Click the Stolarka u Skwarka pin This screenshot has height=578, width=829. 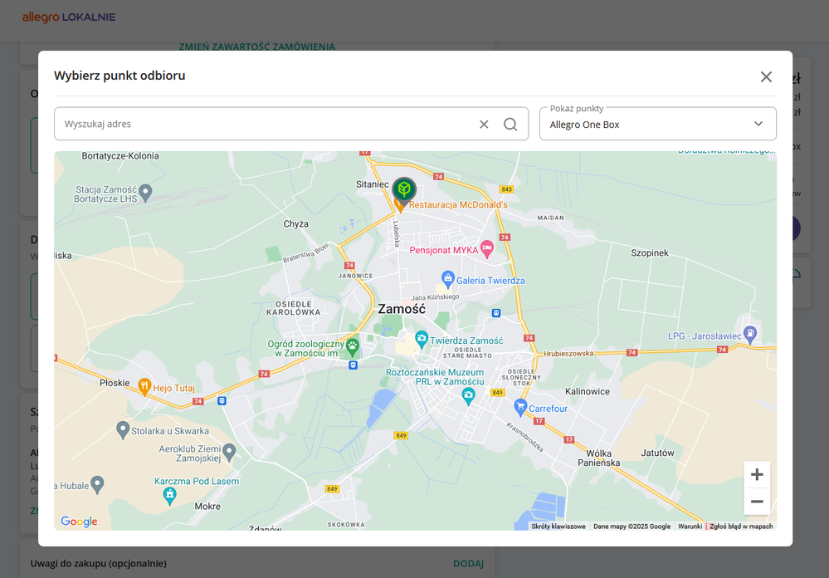[x=123, y=429]
